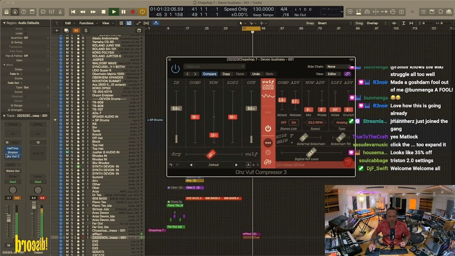
Task: Open the Library icon in control bar
Action: 6,12
